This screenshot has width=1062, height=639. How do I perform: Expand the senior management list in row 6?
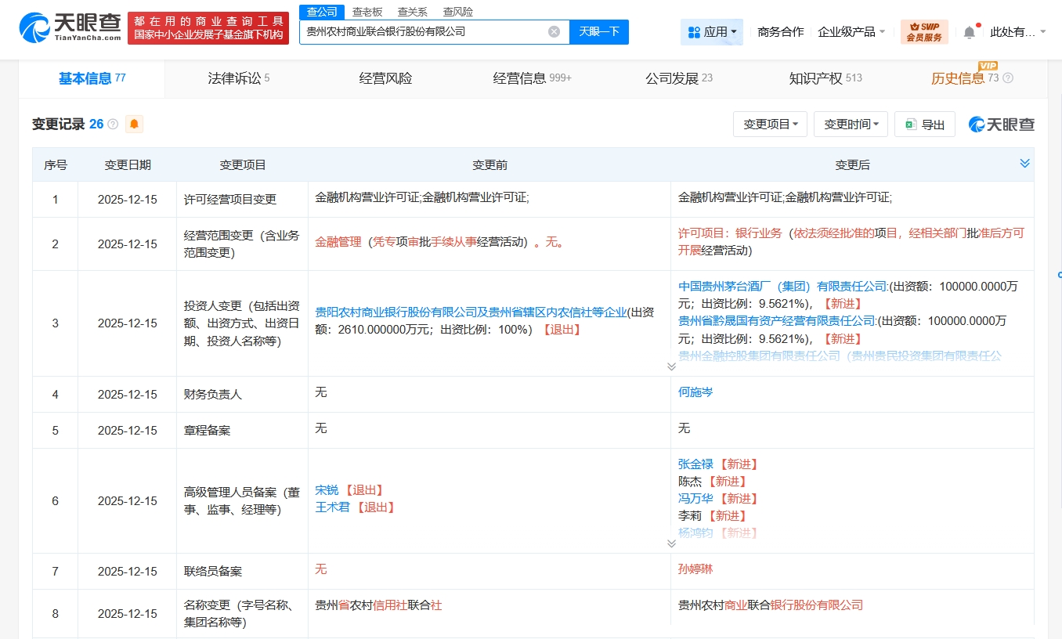(671, 543)
